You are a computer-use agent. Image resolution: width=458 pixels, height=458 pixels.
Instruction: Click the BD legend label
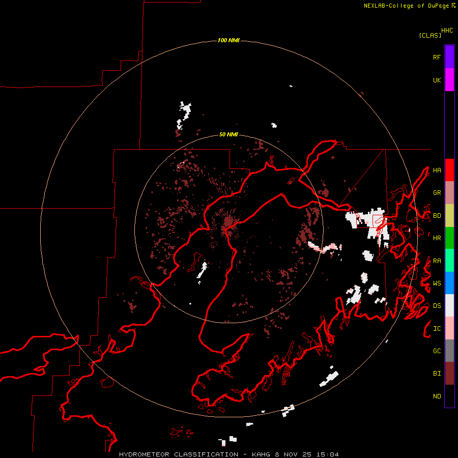tap(437, 216)
